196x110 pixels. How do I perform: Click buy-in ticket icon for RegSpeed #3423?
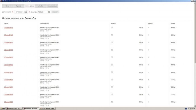click(x=112, y=102)
